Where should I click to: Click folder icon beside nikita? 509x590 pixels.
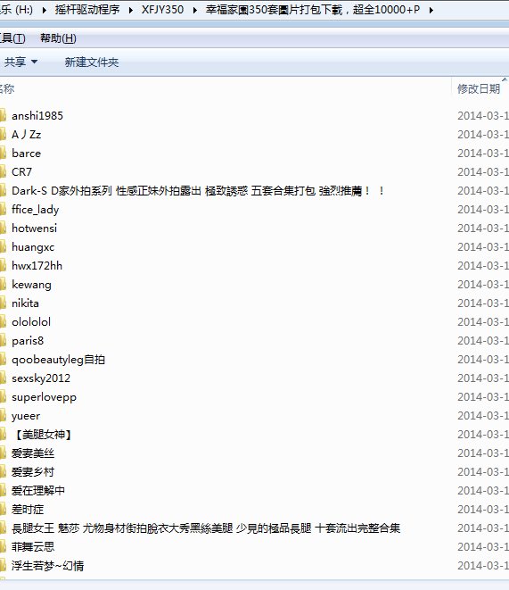pyautogui.click(x=3, y=303)
